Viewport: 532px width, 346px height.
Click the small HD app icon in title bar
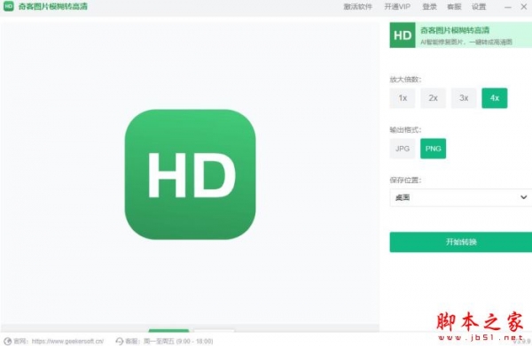(9, 6)
